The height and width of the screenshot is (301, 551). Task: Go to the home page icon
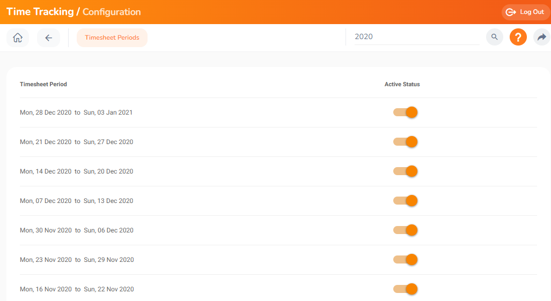tap(18, 37)
